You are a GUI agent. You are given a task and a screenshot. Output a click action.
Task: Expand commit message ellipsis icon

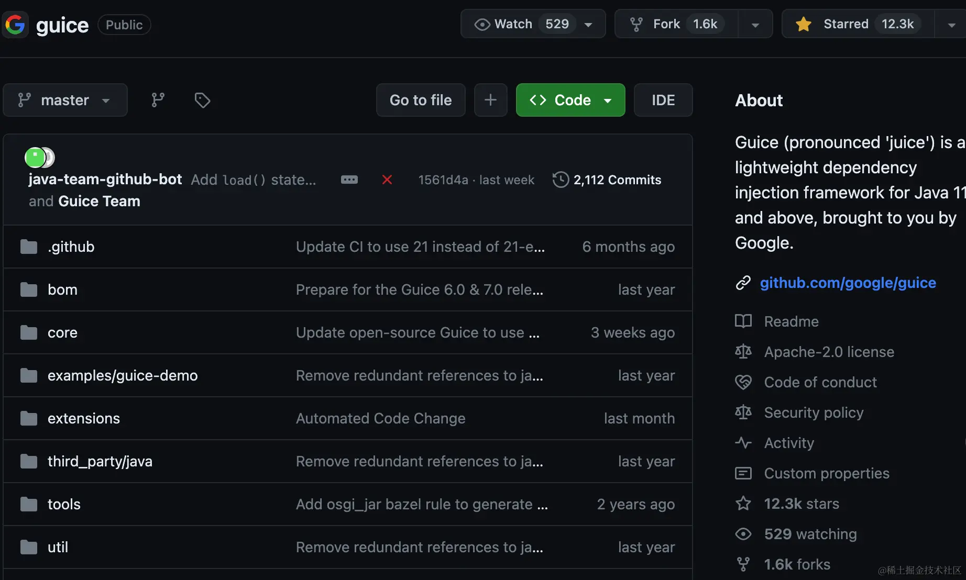click(349, 180)
